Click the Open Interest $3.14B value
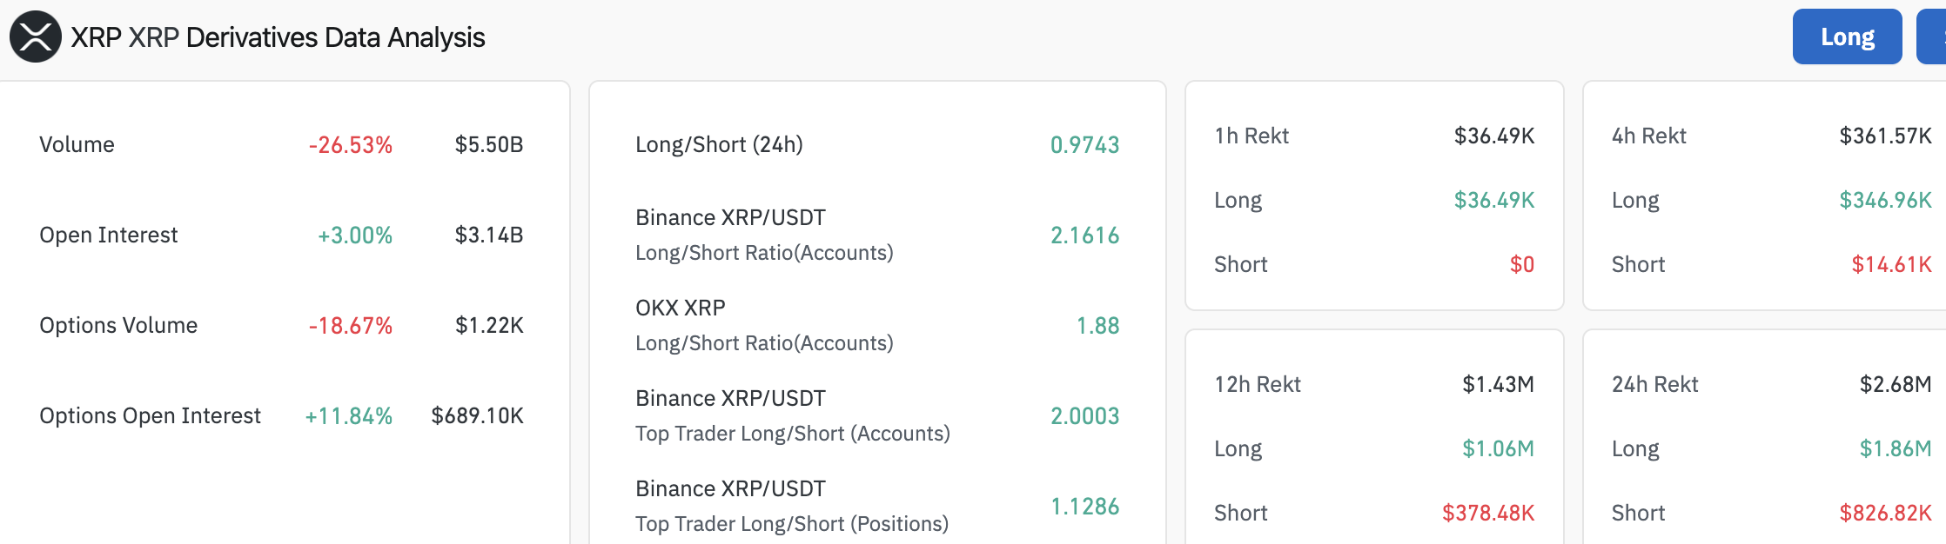This screenshot has height=544, width=1946. [489, 235]
